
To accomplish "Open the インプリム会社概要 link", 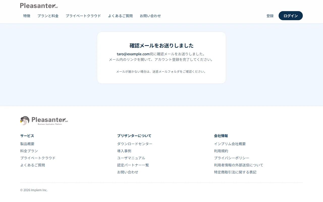I will coord(230,144).
